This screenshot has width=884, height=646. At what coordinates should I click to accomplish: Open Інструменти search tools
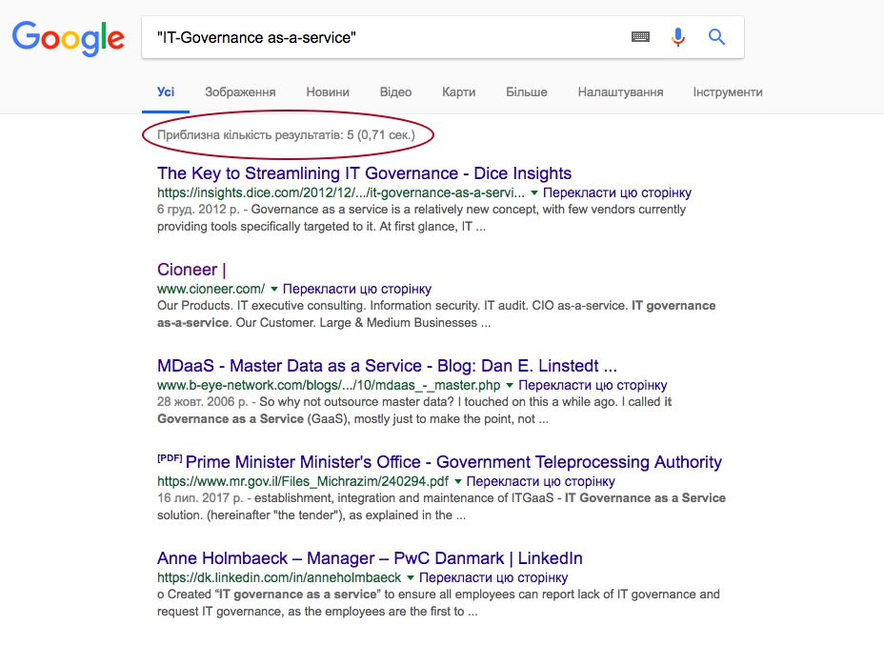tap(728, 91)
